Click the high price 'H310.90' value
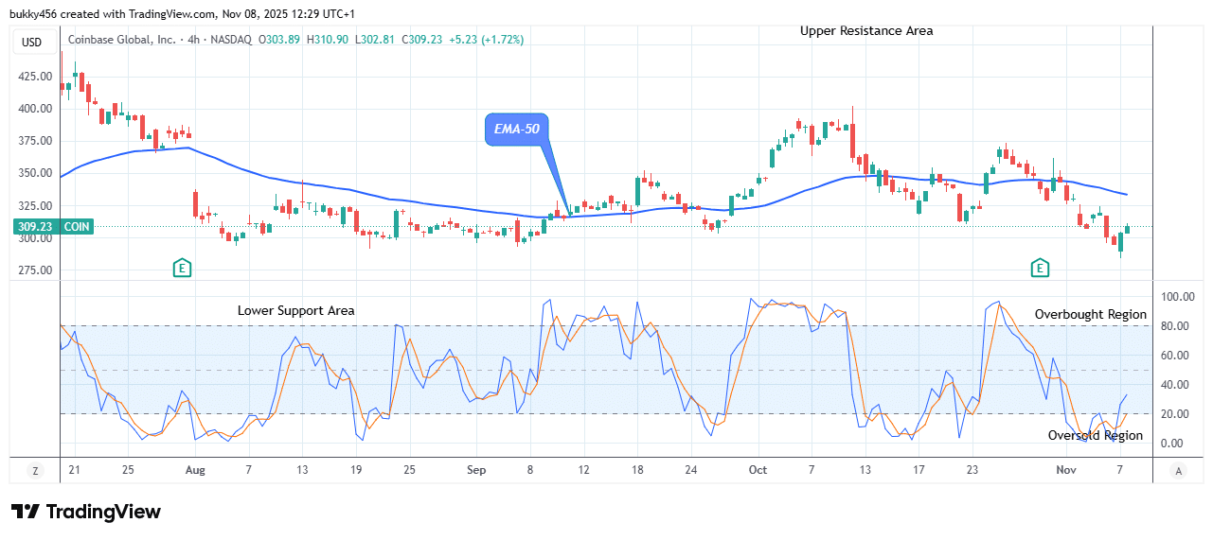1213x540 pixels. pos(328,40)
